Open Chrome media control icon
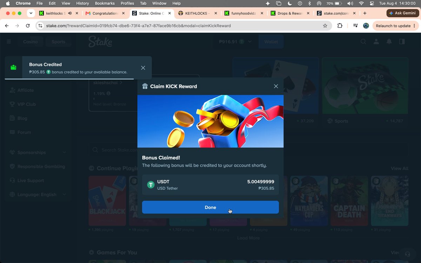421x263 pixels. (355, 26)
